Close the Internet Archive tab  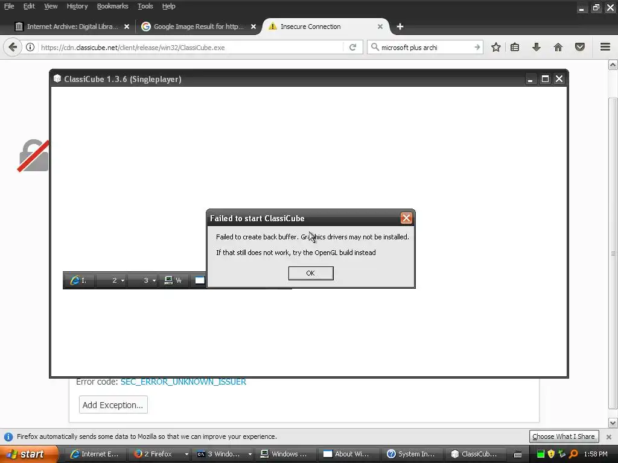(127, 27)
